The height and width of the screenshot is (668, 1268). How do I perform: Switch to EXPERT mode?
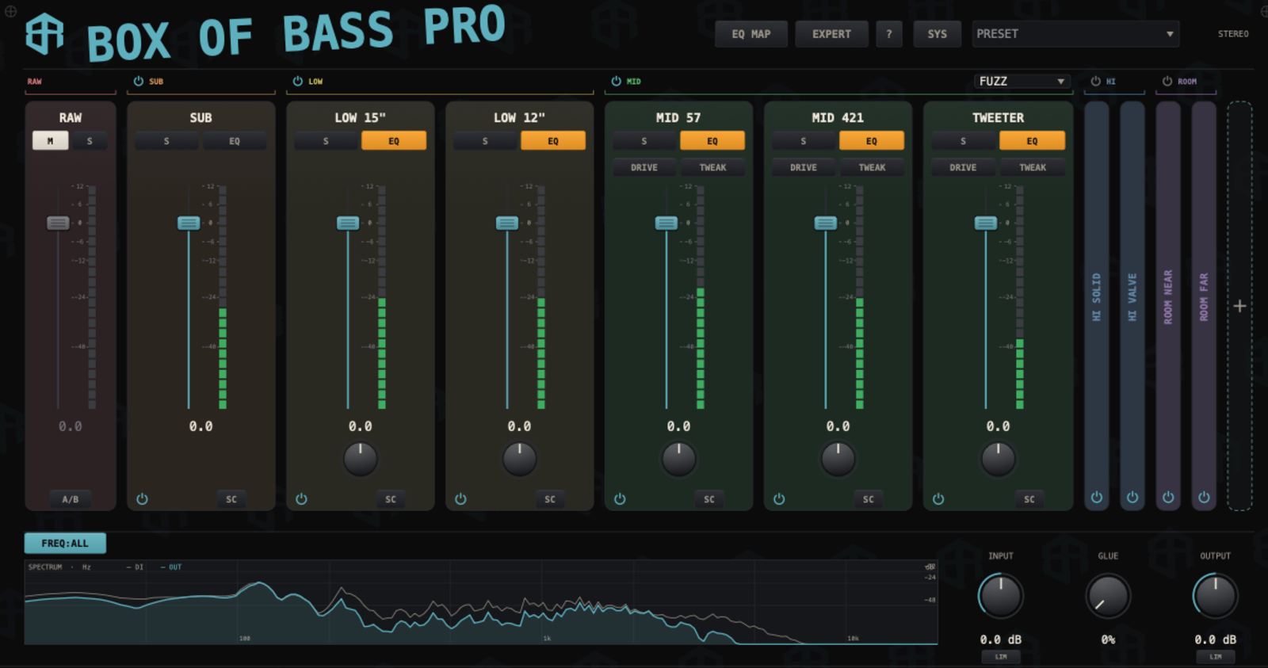(831, 34)
